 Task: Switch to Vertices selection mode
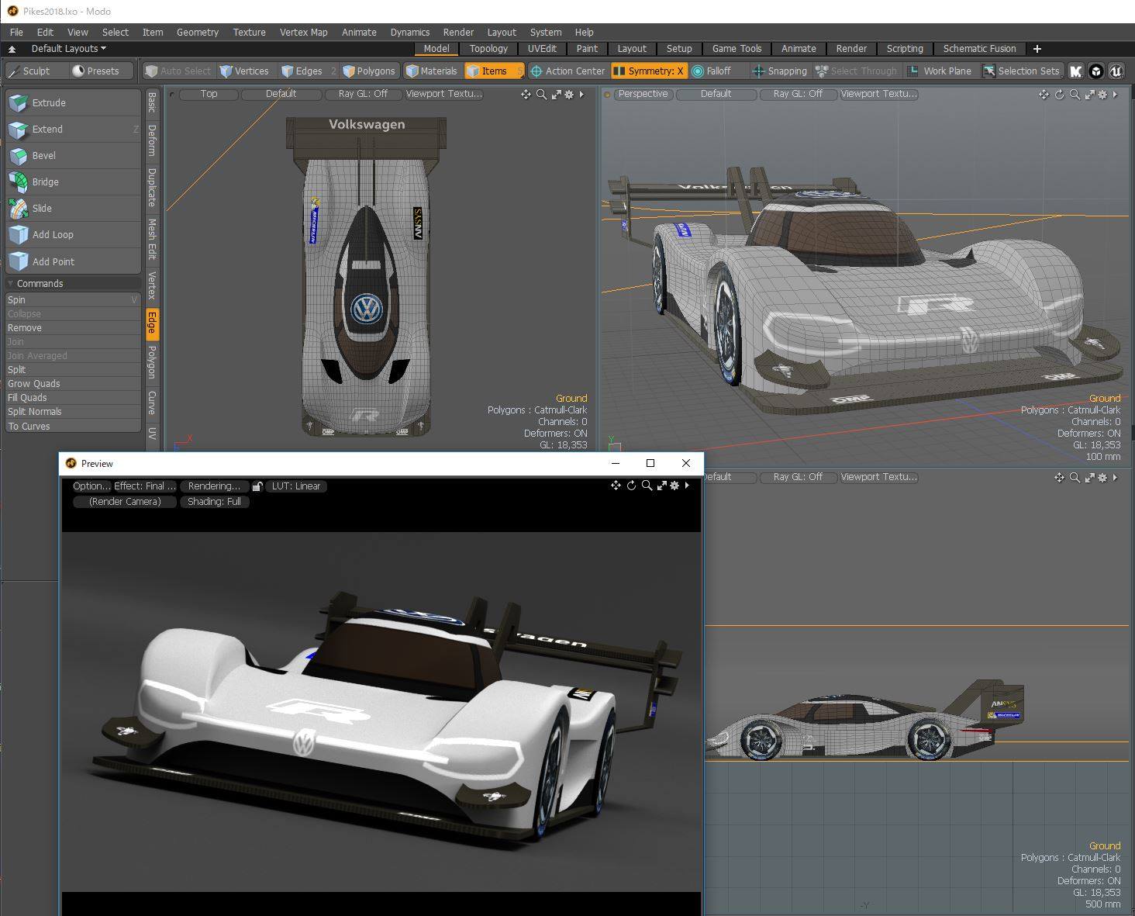click(245, 71)
